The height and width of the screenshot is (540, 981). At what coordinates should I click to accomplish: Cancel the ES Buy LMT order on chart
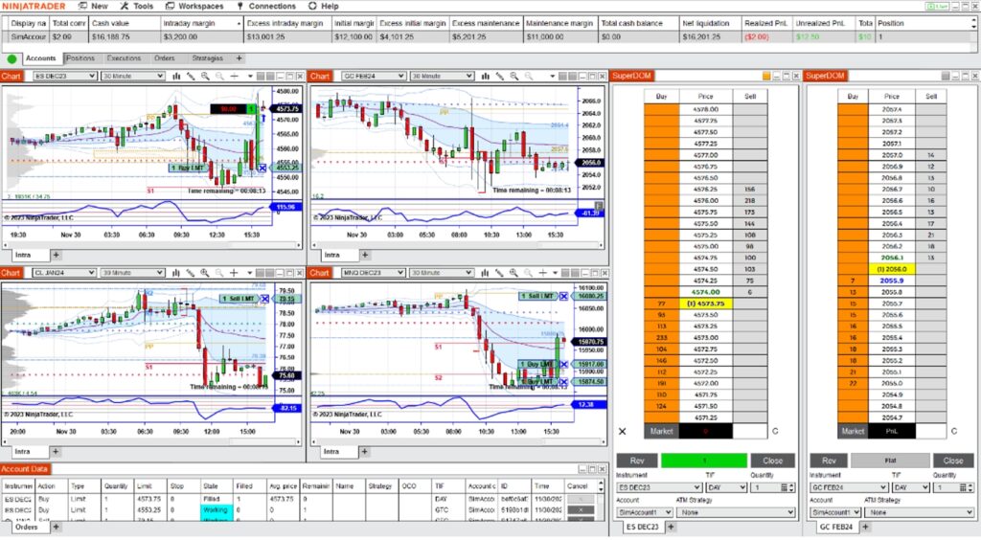pos(262,169)
